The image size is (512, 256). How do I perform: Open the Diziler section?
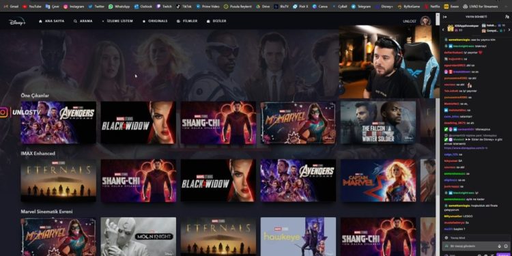pyautogui.click(x=216, y=21)
